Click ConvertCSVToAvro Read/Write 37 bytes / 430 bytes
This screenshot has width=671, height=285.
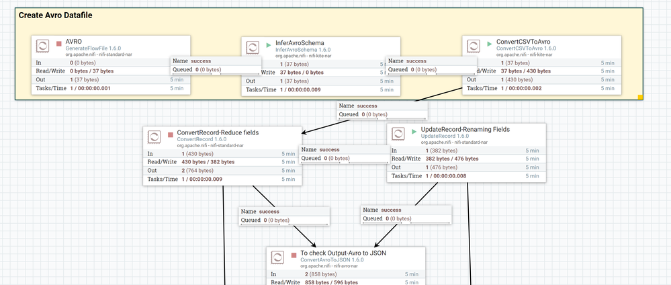point(526,71)
